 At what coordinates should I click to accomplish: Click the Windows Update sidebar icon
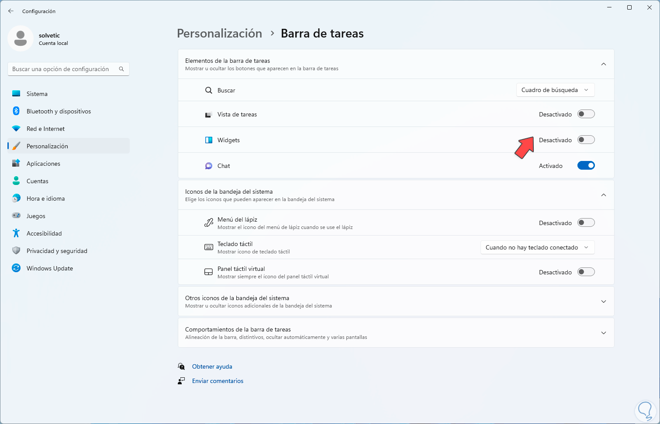(16, 268)
